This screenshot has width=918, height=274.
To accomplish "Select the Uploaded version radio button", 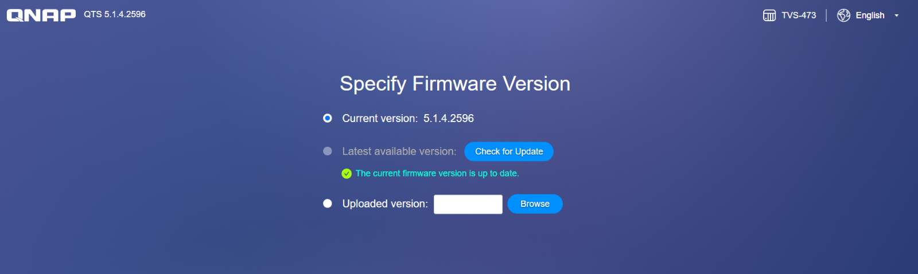I will click(328, 203).
